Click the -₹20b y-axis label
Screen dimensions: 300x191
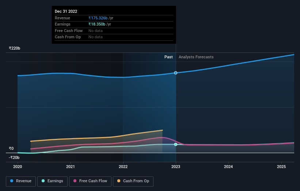click(14, 157)
